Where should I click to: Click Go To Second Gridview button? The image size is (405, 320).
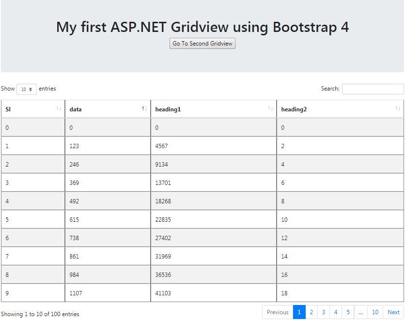pyautogui.click(x=202, y=44)
